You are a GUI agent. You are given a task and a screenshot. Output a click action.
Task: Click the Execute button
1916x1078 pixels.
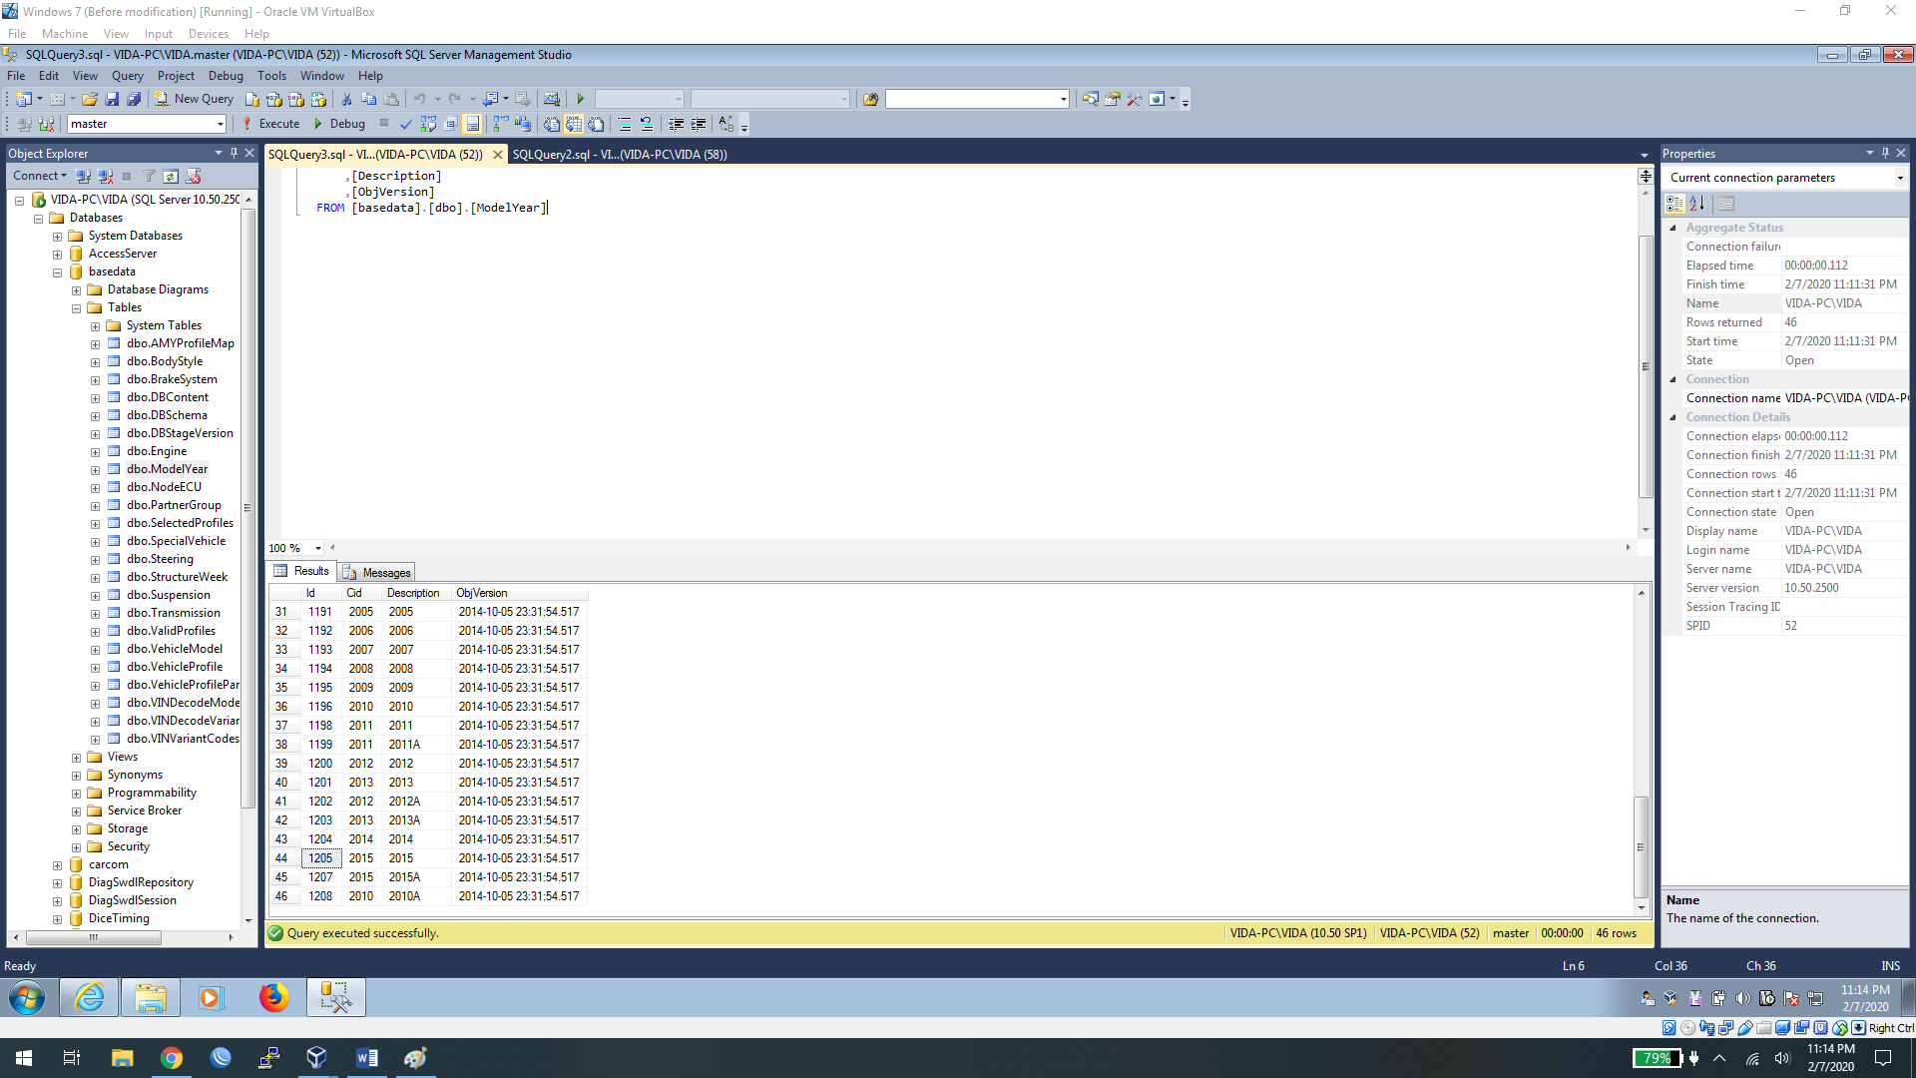(x=271, y=124)
